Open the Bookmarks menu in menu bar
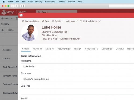This screenshot has height=100, width=134. 50,2
